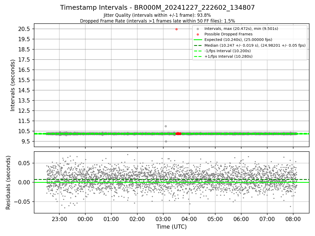
Task: Click the 20.5 tick label on the intervals axis
Action: coord(24,29)
